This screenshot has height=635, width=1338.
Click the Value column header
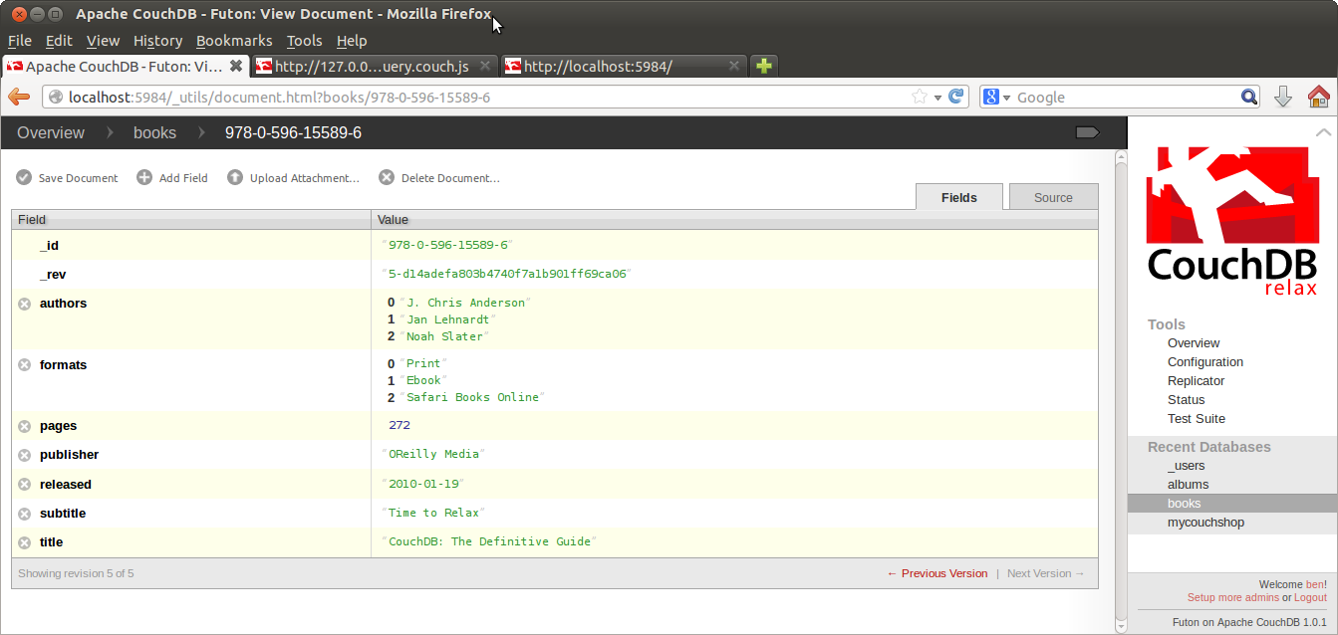point(735,219)
